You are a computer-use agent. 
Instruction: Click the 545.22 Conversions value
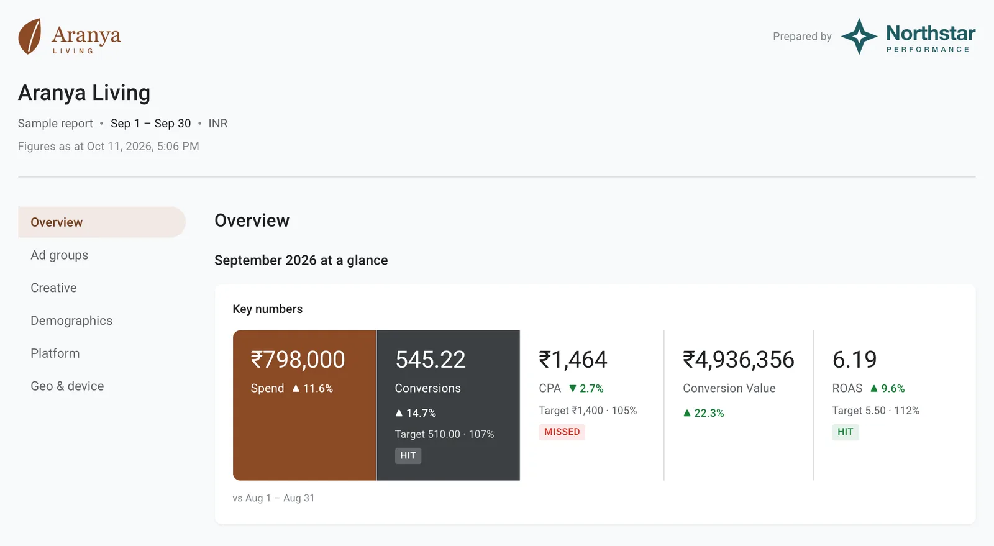431,360
